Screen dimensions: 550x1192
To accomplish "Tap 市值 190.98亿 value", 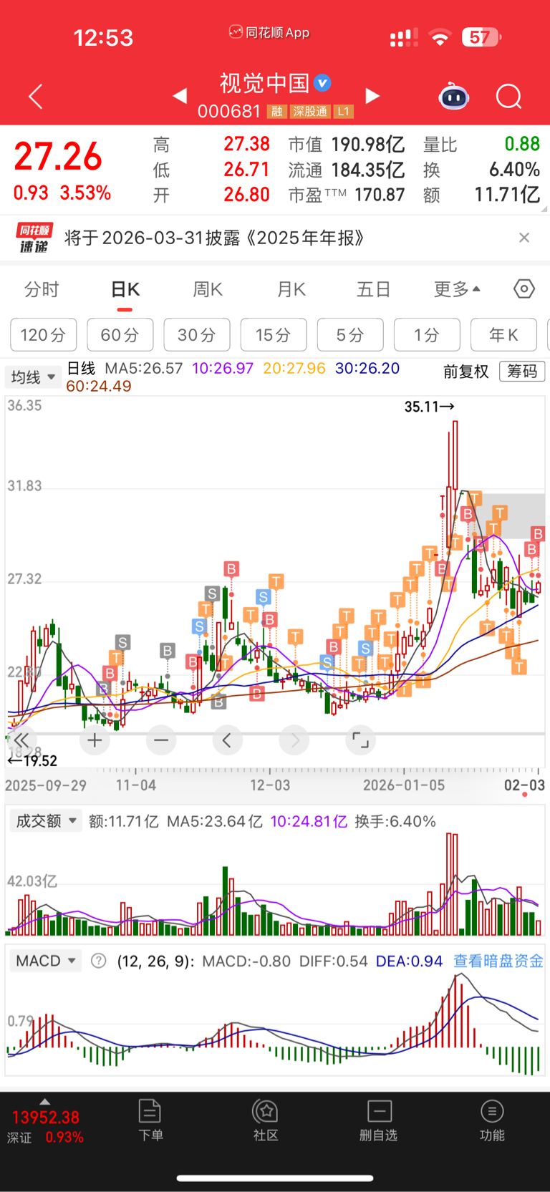I will click(368, 145).
